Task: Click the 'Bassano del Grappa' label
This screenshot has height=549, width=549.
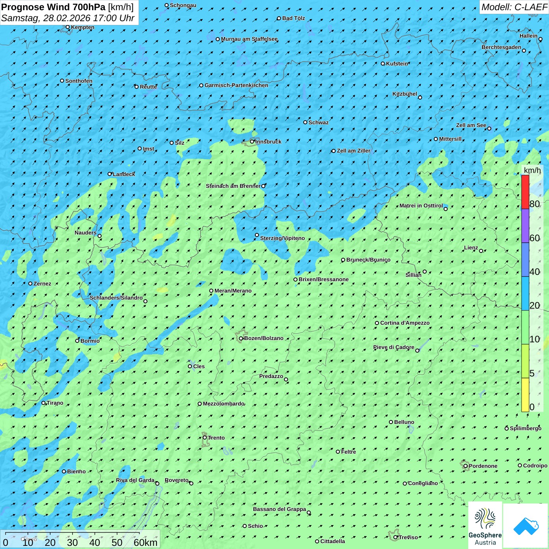Action: [280, 509]
